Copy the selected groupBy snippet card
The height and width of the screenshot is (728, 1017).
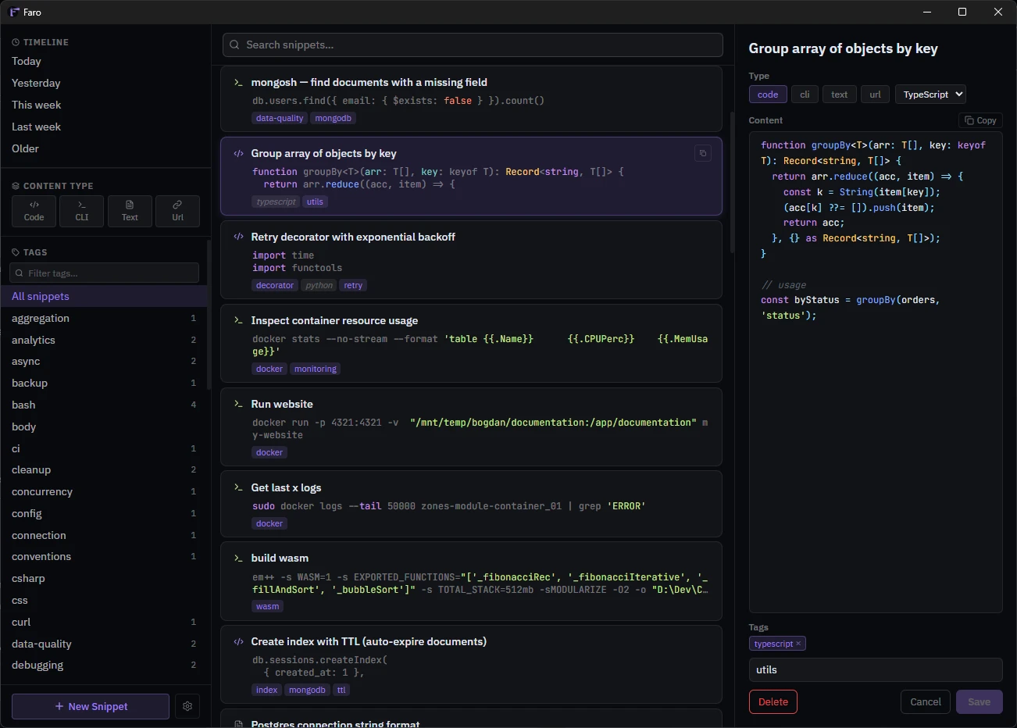click(x=703, y=153)
